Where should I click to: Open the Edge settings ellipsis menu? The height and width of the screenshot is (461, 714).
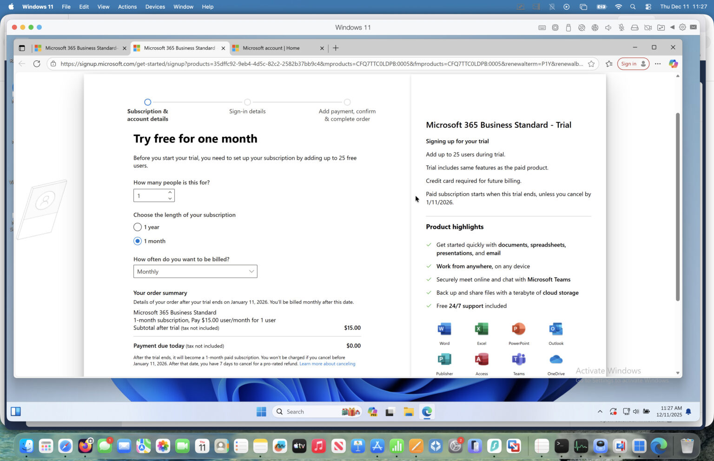point(657,64)
